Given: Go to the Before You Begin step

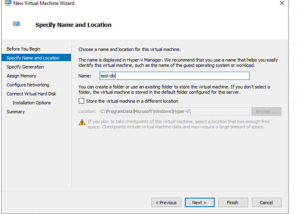Looking at the screenshot, I should pyautogui.click(x=23, y=49).
